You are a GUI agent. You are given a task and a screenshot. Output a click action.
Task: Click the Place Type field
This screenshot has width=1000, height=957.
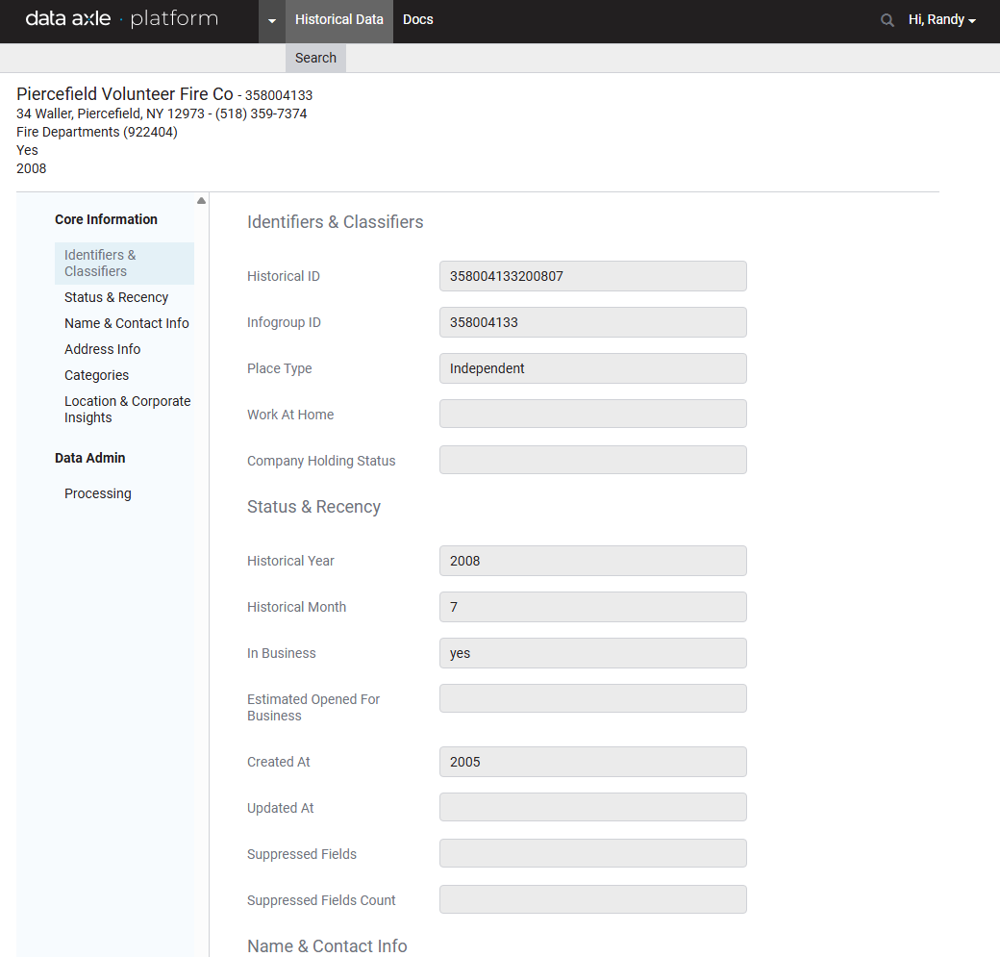point(592,368)
